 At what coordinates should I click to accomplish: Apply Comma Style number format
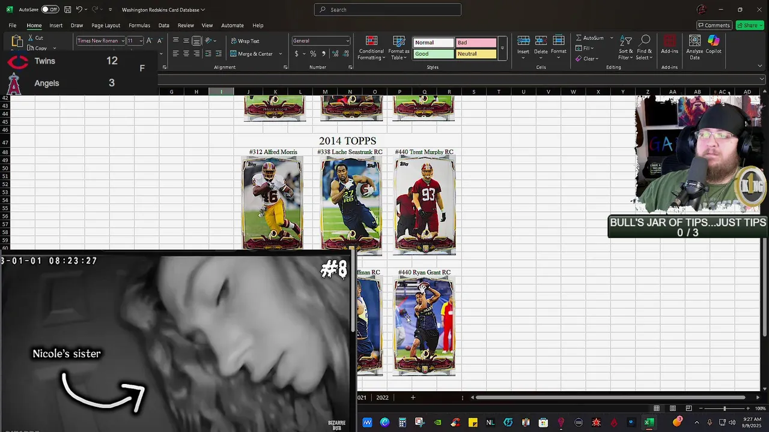(x=323, y=53)
